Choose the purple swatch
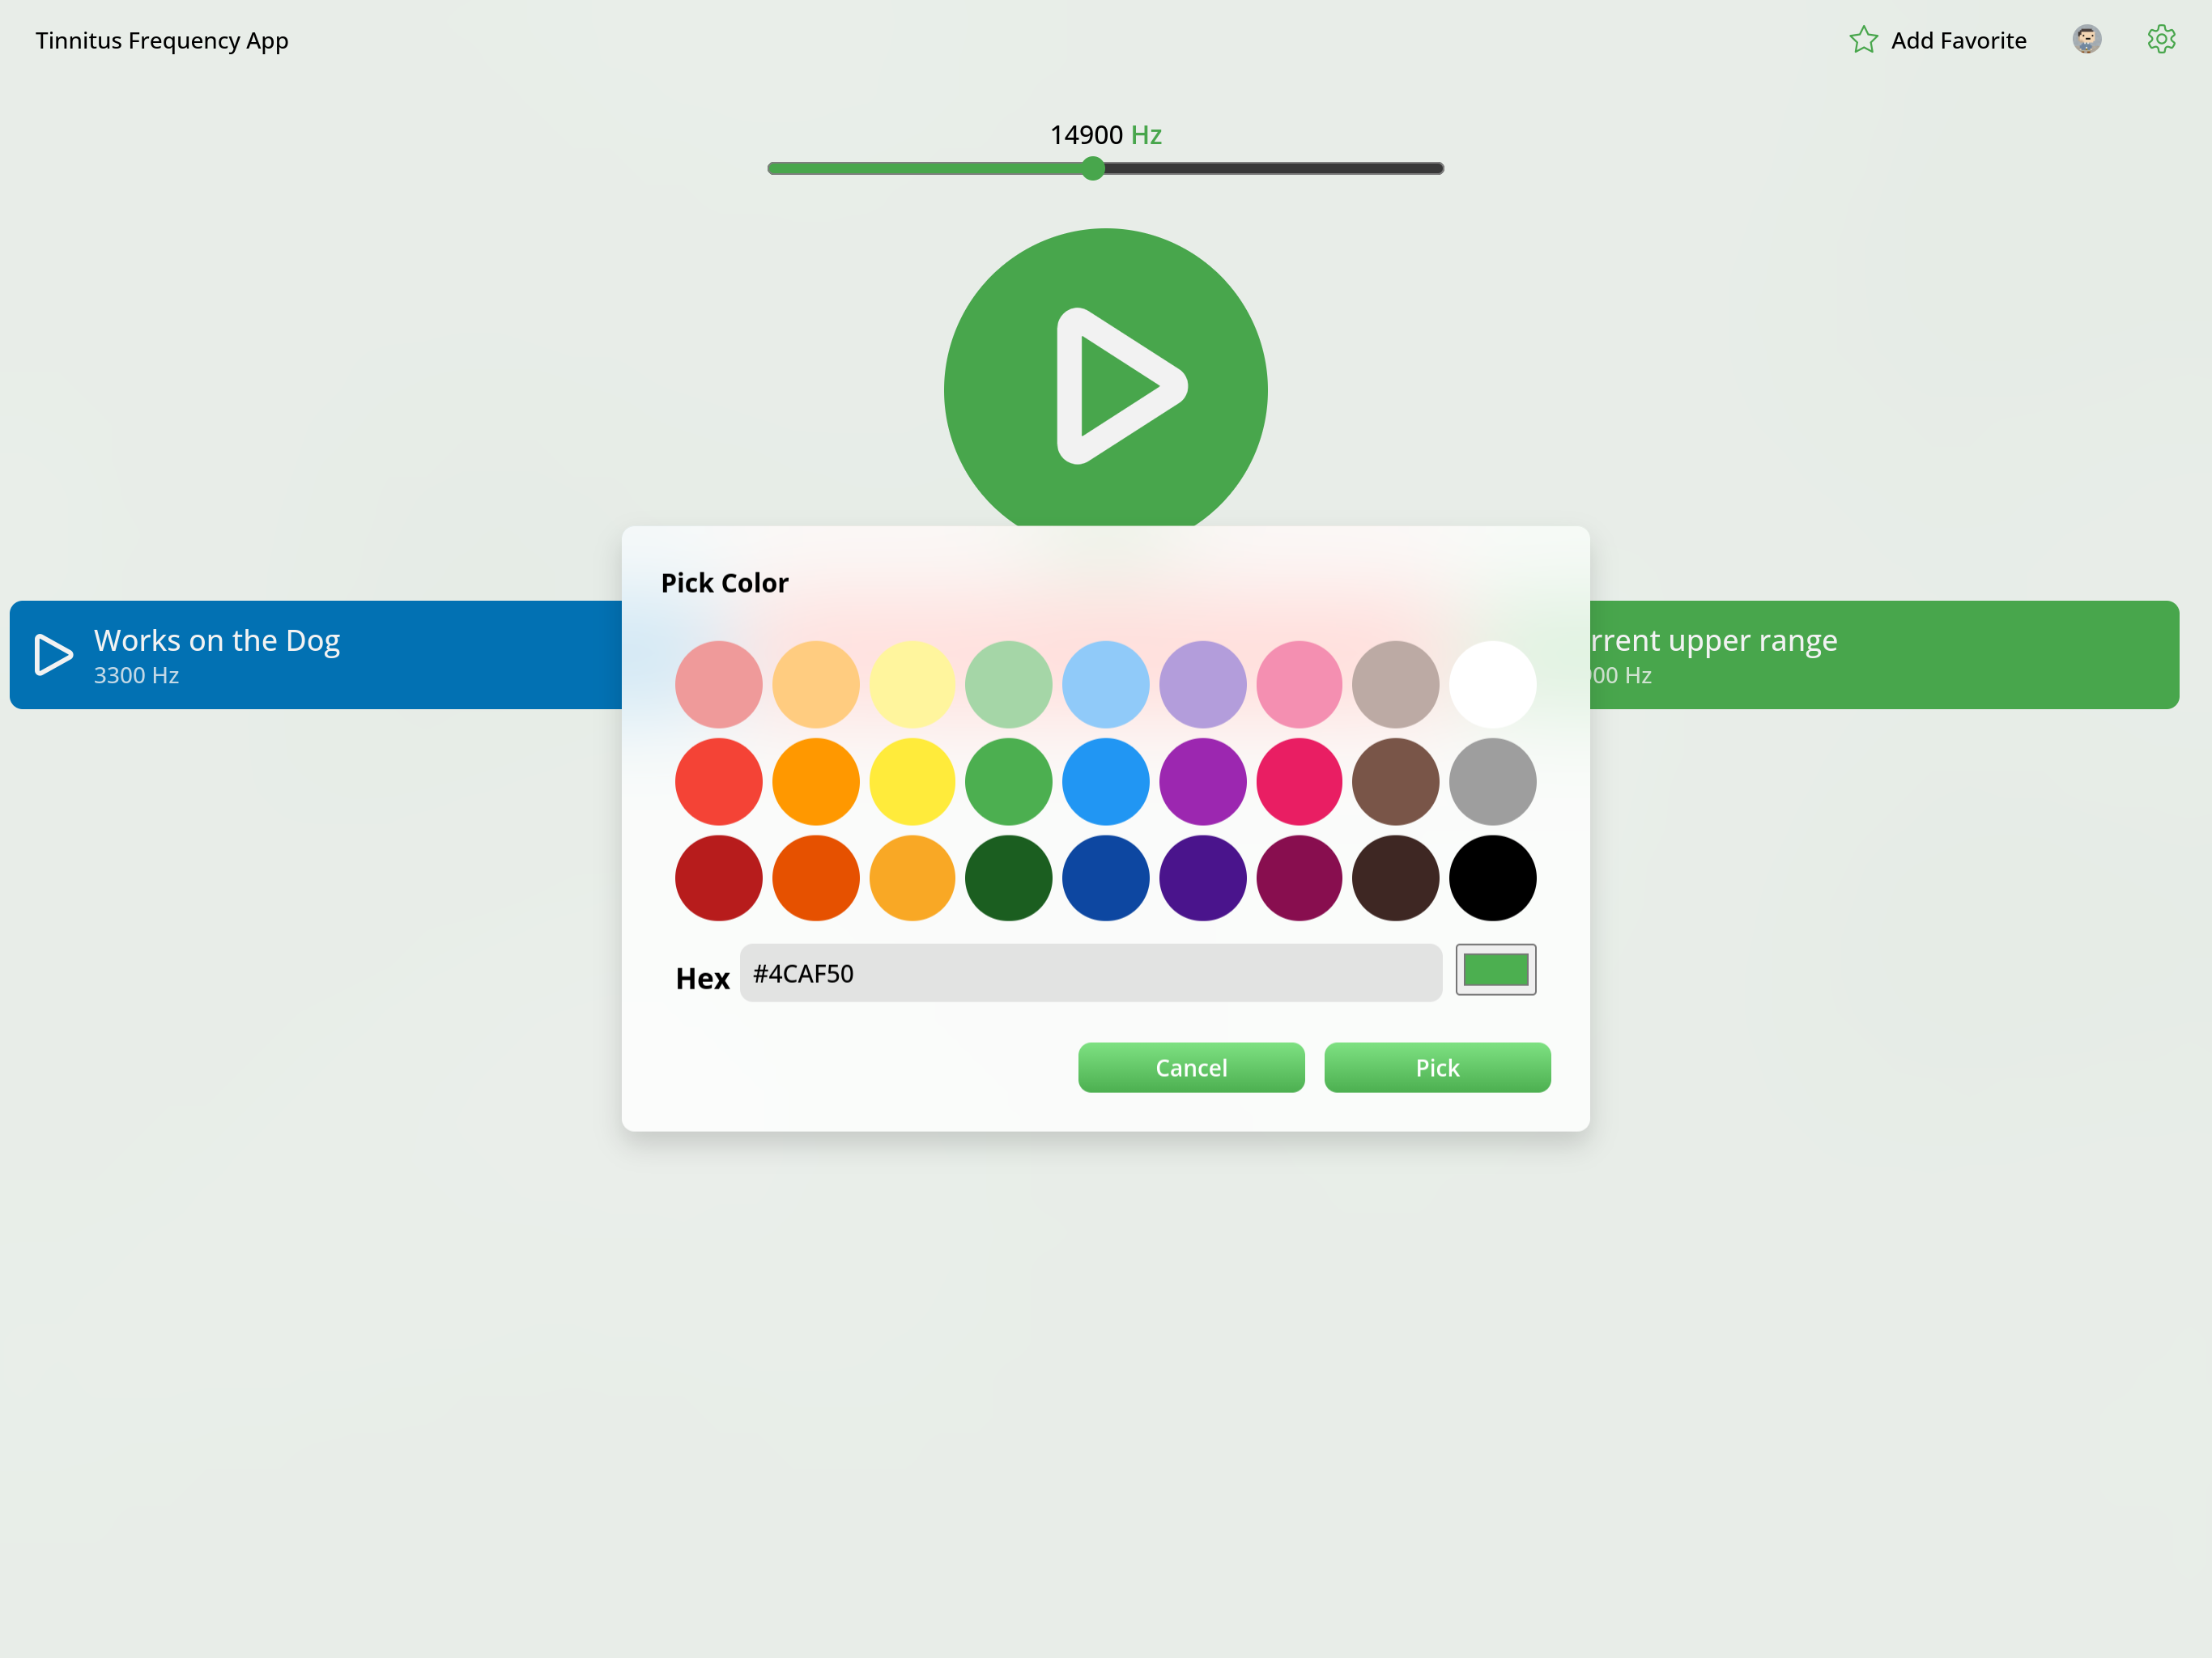This screenshot has height=1658, width=2212. [x=1203, y=782]
